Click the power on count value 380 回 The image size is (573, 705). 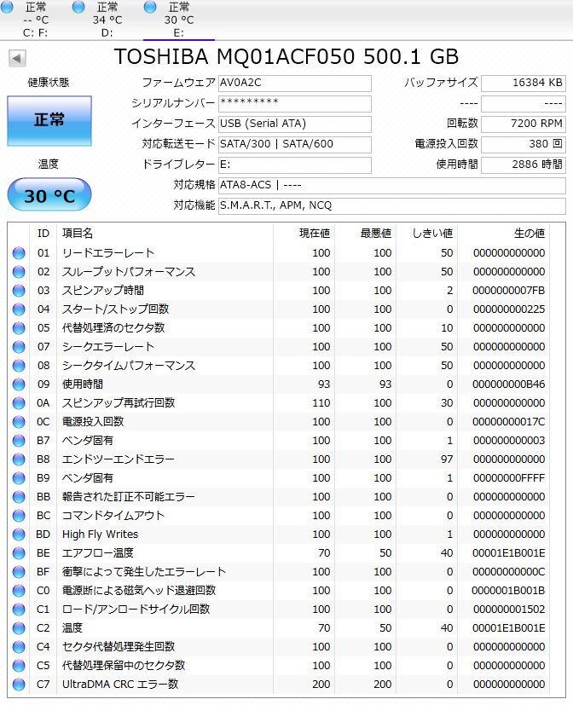523,145
